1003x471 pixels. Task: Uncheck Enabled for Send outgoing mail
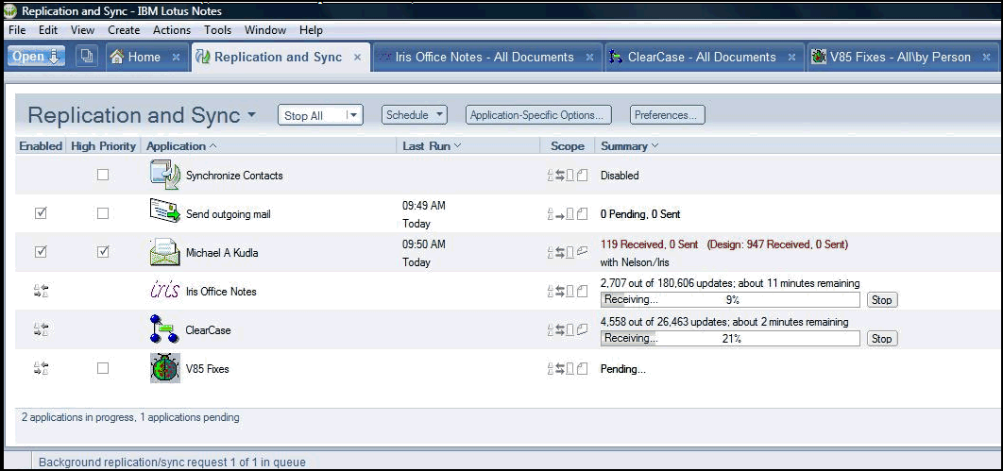[x=41, y=213]
